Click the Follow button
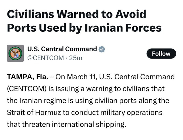The image size is (183, 140). tap(161, 53)
